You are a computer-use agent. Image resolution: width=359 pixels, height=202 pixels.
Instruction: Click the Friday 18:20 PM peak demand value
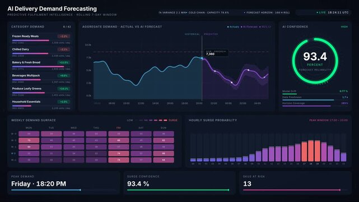39,183
